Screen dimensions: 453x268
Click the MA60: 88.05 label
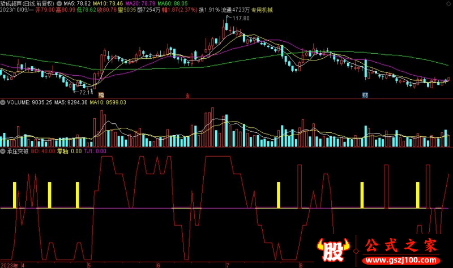tap(173, 3)
